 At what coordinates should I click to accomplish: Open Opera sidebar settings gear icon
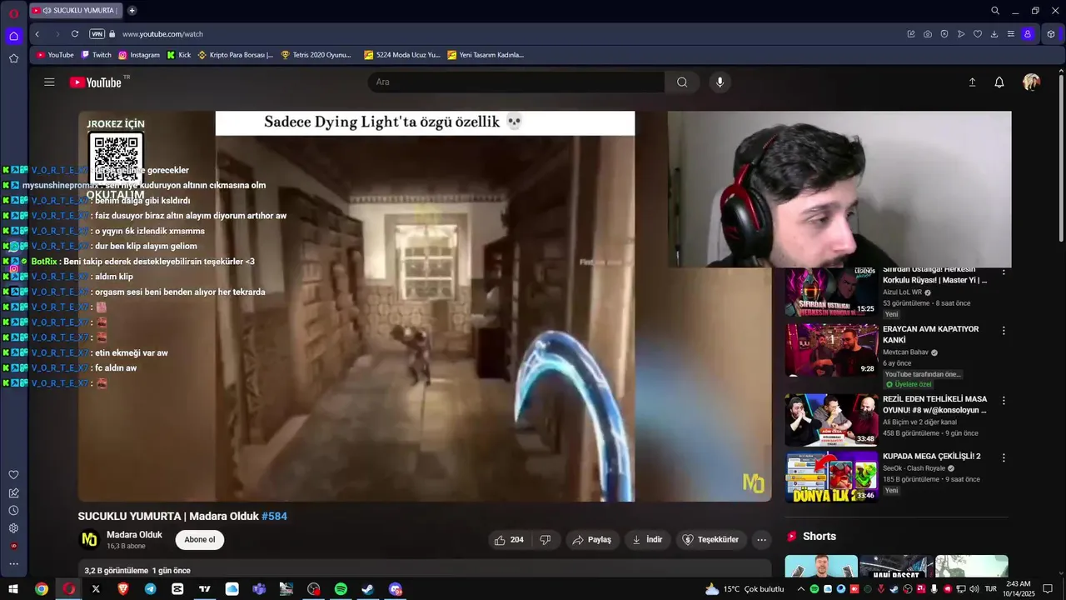click(13, 528)
